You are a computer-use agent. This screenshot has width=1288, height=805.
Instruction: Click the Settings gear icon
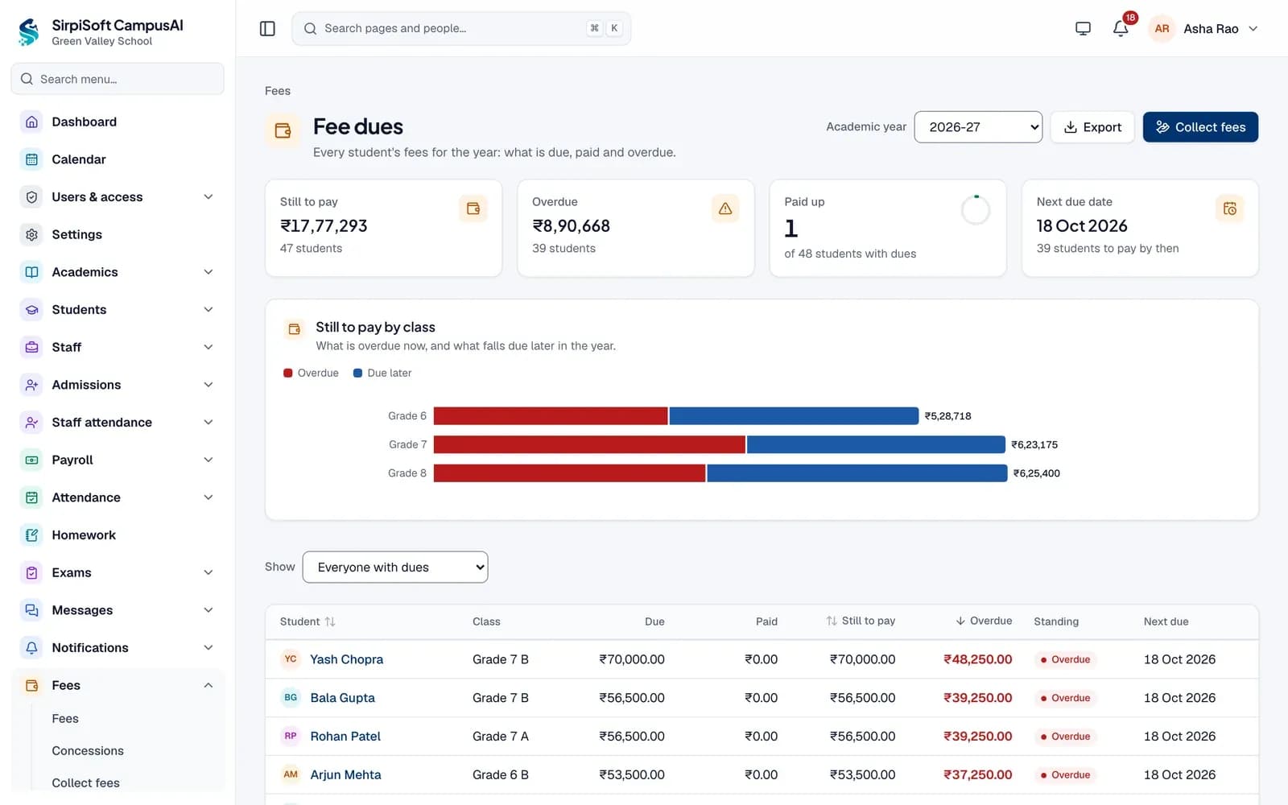tap(31, 234)
